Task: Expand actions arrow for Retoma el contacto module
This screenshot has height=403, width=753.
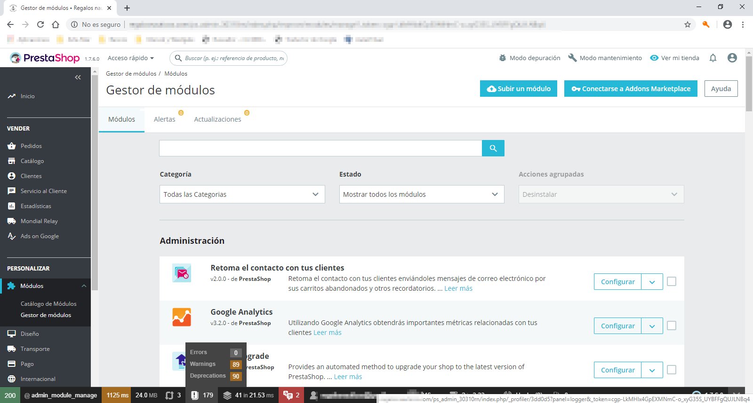Action: [652, 282]
